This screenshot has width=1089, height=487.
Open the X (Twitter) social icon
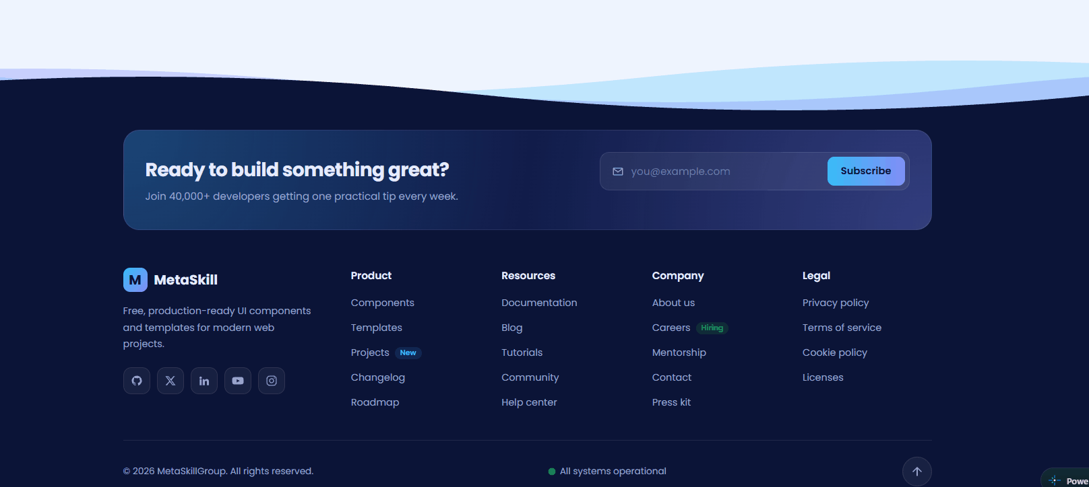point(170,381)
